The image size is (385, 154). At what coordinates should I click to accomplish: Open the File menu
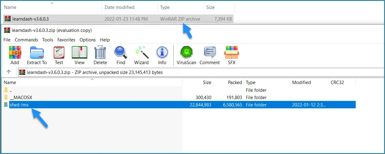7,40
